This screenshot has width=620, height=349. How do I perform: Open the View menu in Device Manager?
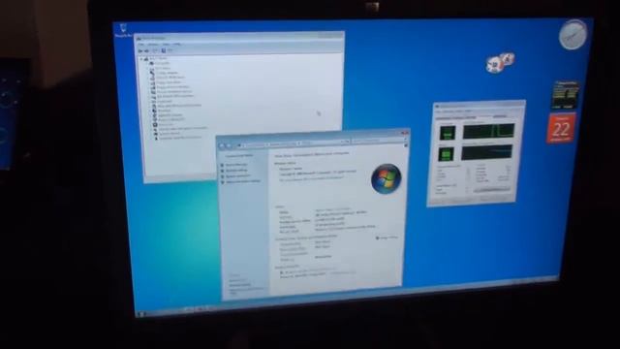click(166, 45)
